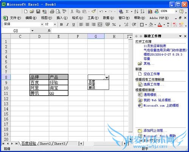The height and width of the screenshot is (152, 189).
Task: Click the vertical scrollbar up arrow
Action: point(130,37)
